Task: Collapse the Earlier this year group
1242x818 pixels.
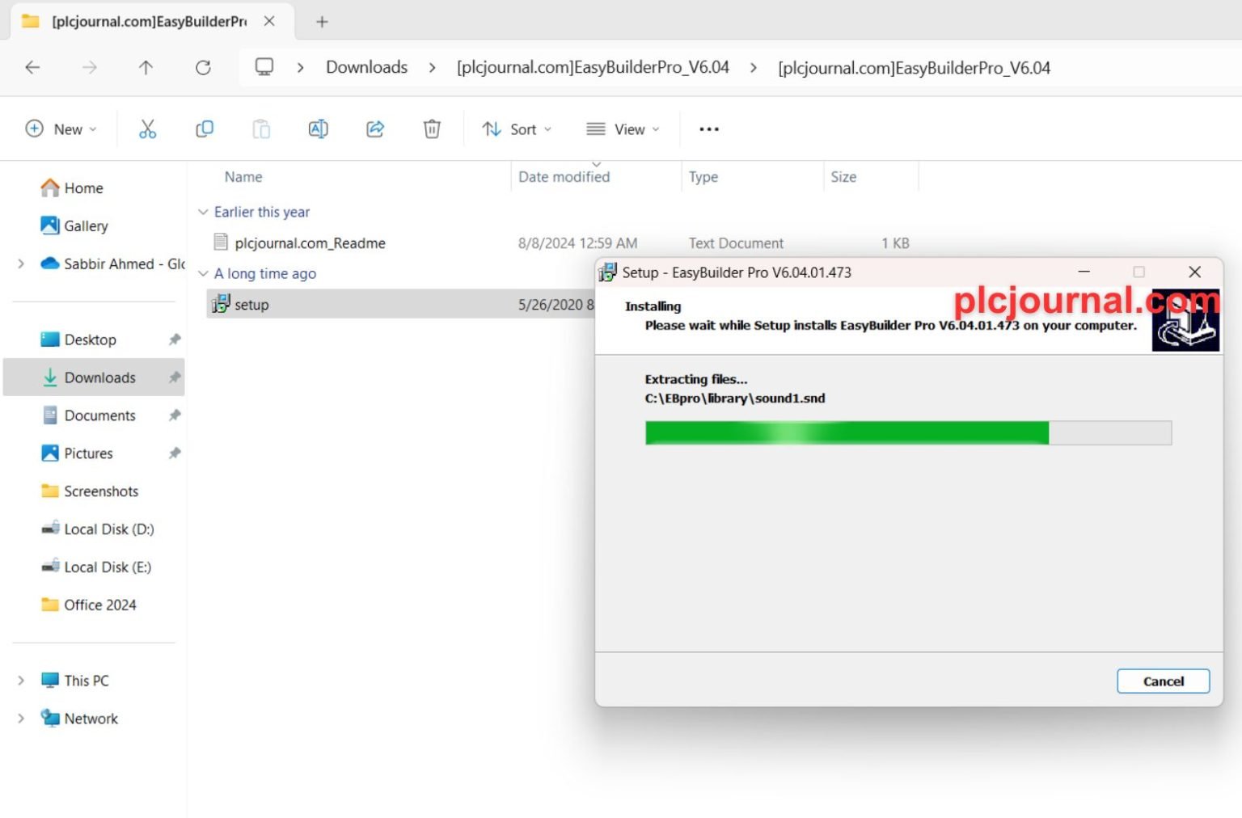Action: pyautogui.click(x=203, y=212)
